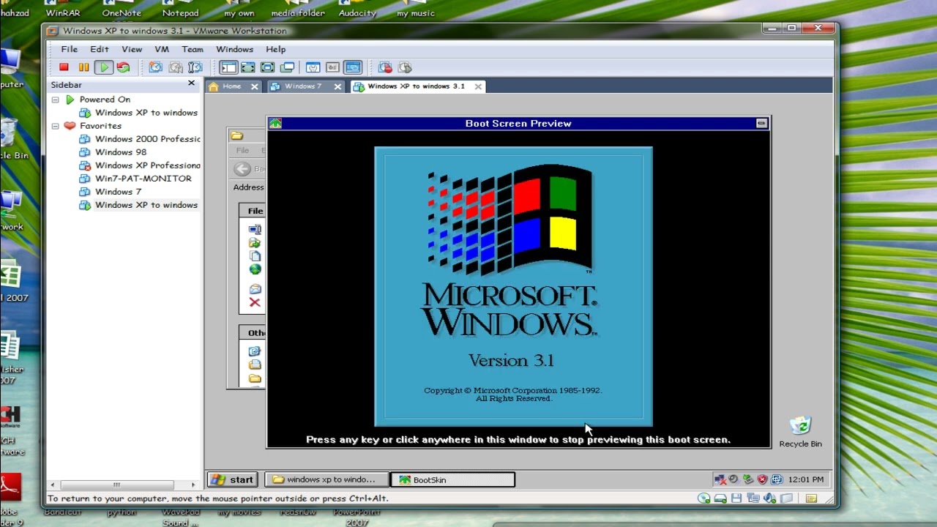Screen dimensions: 937x527
Task: Switch to Quick Switch mode icon
Action: pyautogui.click(x=247, y=67)
